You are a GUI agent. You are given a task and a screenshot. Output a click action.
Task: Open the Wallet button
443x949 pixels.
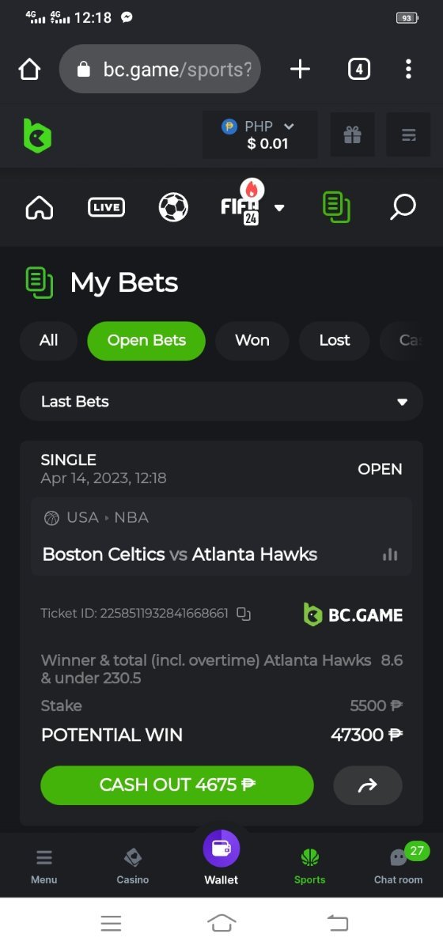point(221,857)
